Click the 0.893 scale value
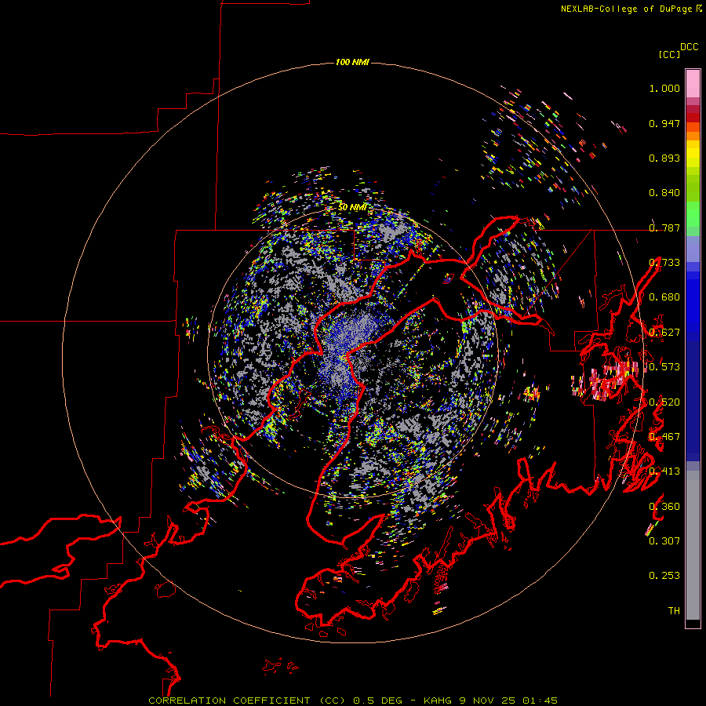The image size is (706, 706). (x=664, y=158)
